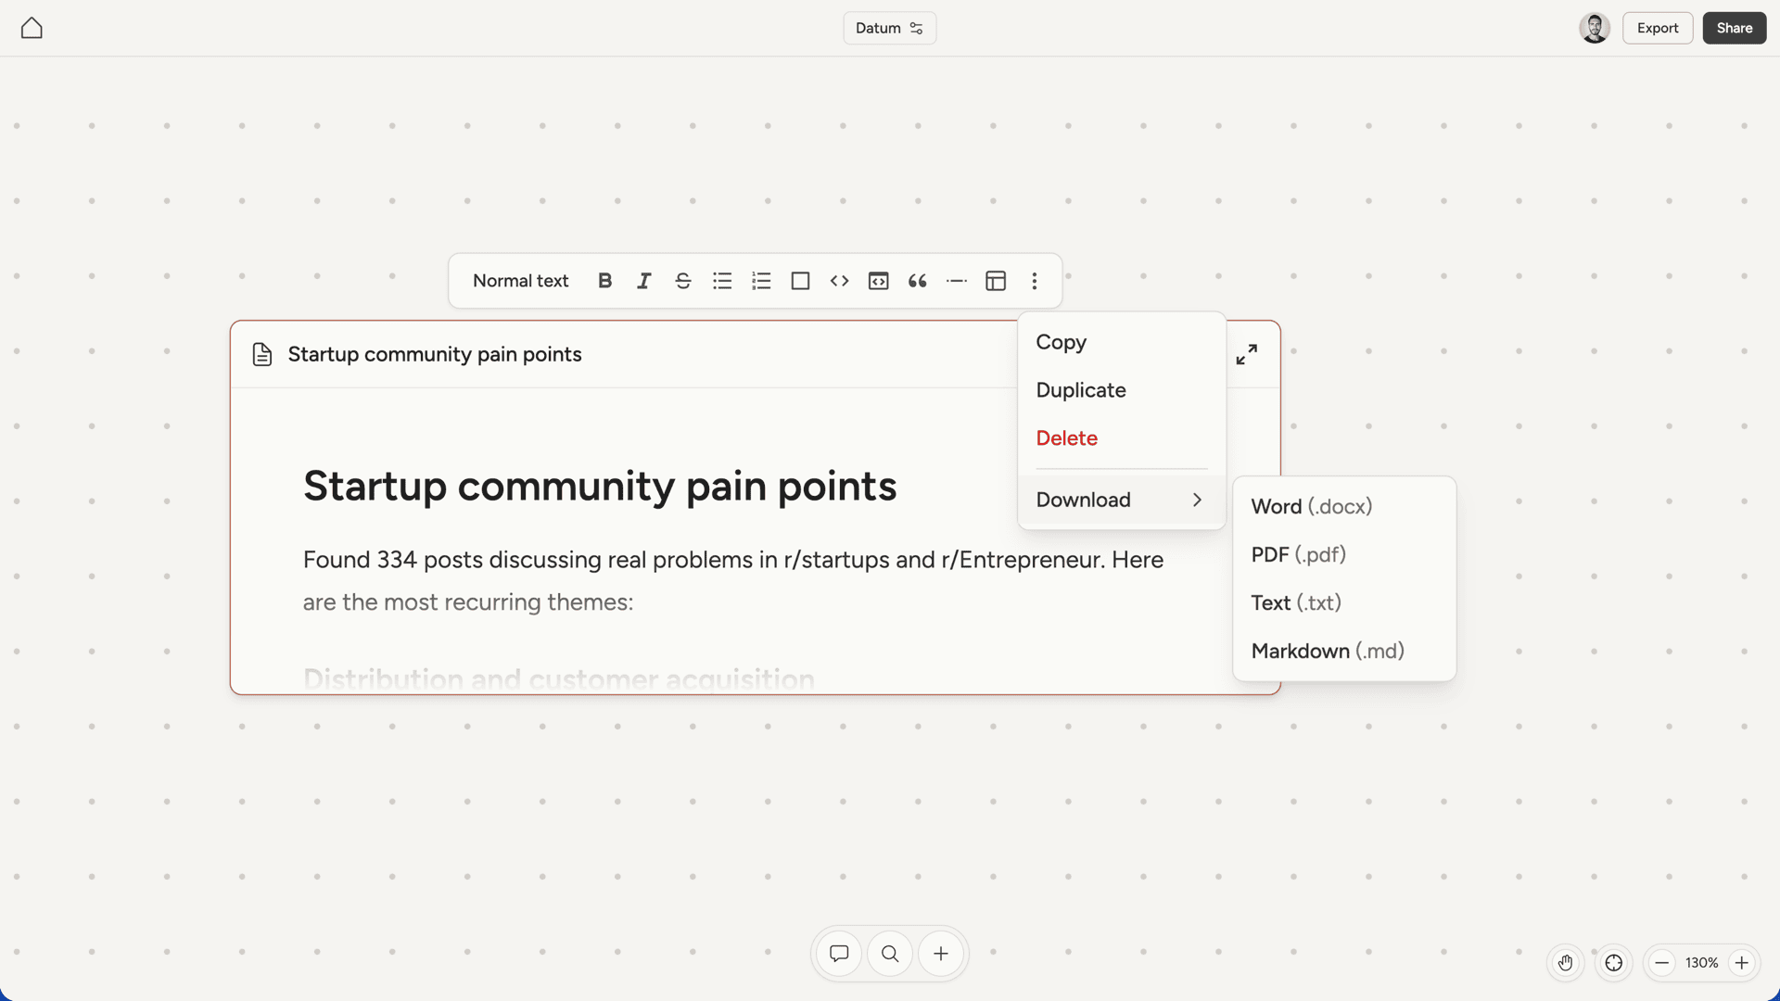This screenshot has height=1001, width=1780.
Task: Toggle bold formatting in the text toolbar
Action: tap(604, 281)
